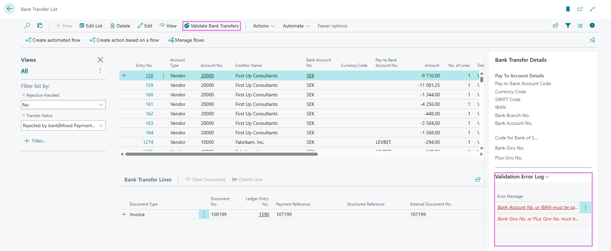The width and height of the screenshot is (611, 251).
Task: Click Edit List in the toolbar
Action: 91,26
